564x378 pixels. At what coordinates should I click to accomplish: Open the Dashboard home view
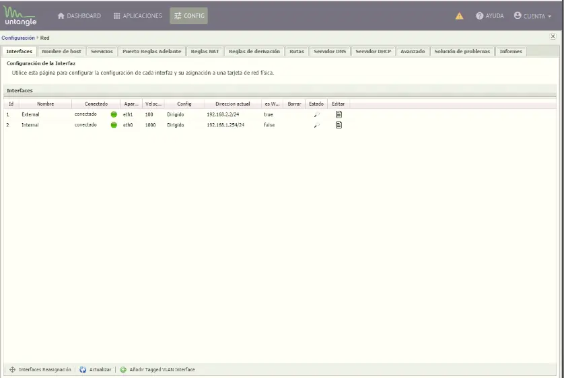79,16
